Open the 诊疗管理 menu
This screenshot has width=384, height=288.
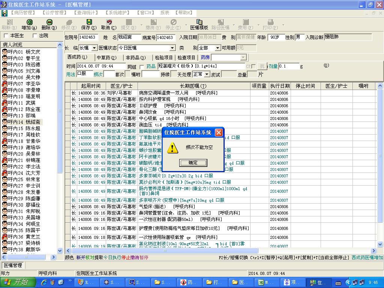click(x=55, y=13)
